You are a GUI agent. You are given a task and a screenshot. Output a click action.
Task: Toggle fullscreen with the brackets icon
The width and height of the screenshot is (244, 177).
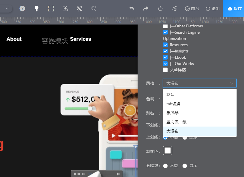coord(51,9)
